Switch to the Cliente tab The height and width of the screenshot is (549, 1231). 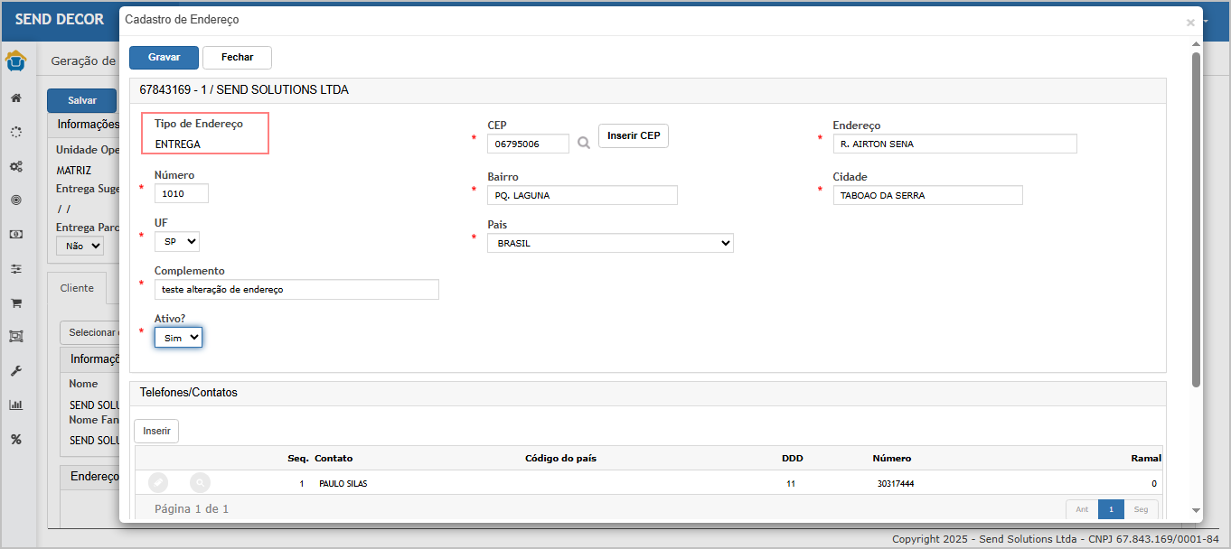pos(77,288)
